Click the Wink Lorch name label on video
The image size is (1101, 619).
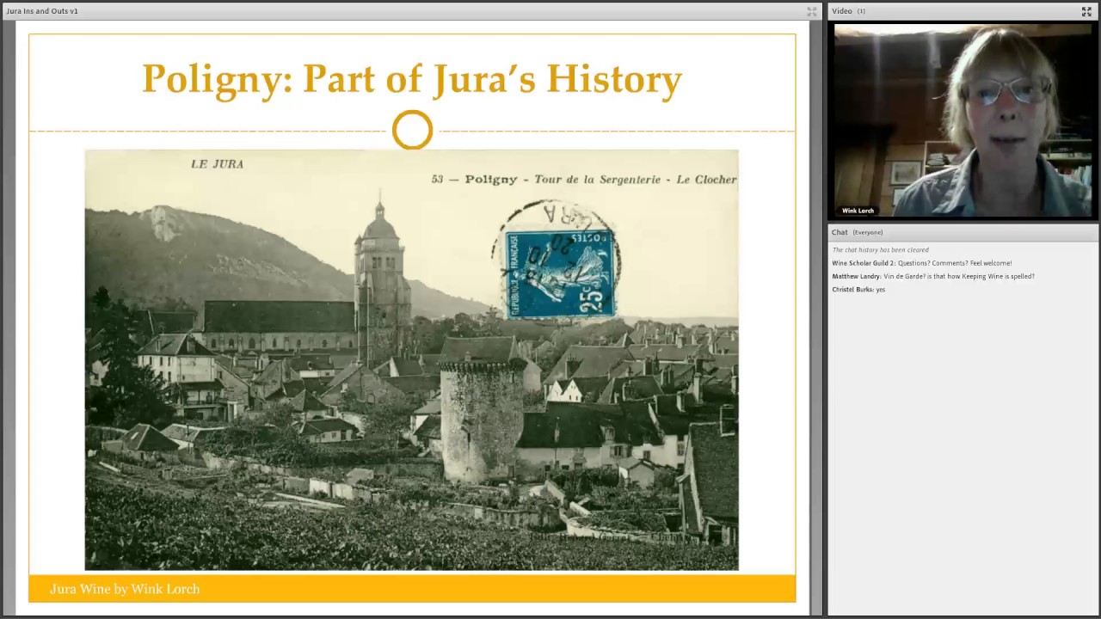coord(858,211)
